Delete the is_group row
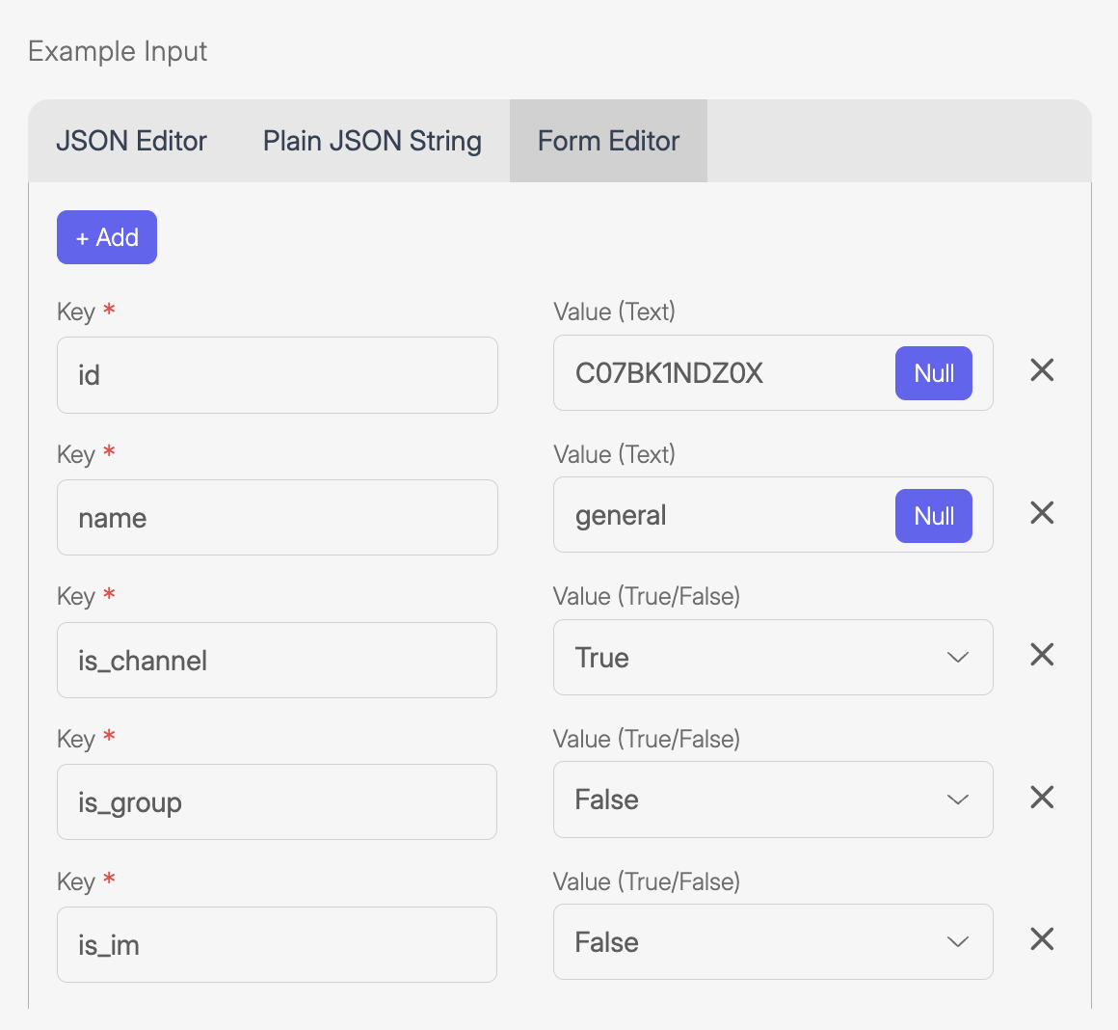Viewport: 1118px width, 1030px height. click(x=1042, y=798)
